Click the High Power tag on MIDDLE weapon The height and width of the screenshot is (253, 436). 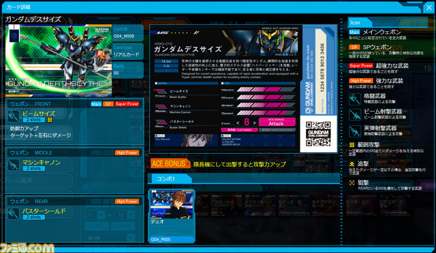(127, 152)
